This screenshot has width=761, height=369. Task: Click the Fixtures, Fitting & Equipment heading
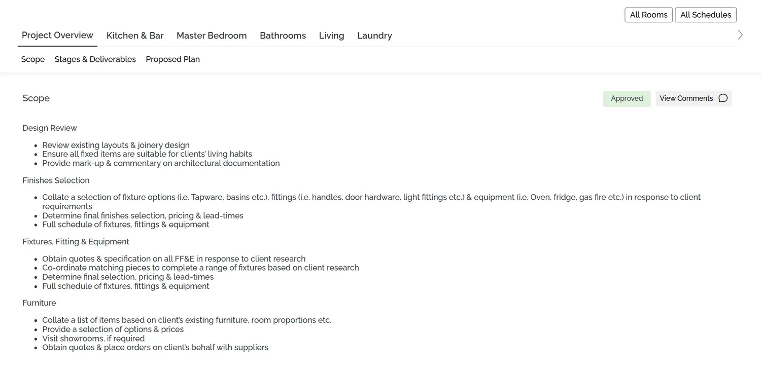coord(76,242)
